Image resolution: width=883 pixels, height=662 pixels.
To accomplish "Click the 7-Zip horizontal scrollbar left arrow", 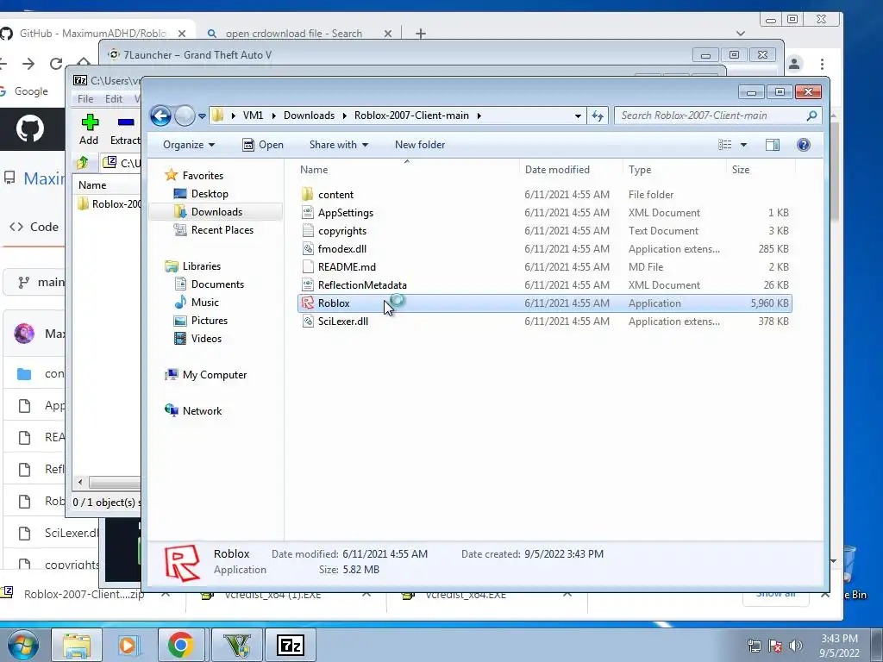I will 80,482.
